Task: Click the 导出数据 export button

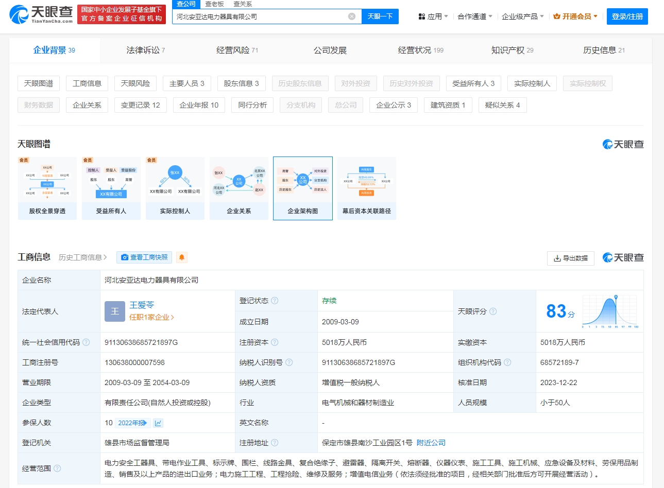Action: pos(571,258)
